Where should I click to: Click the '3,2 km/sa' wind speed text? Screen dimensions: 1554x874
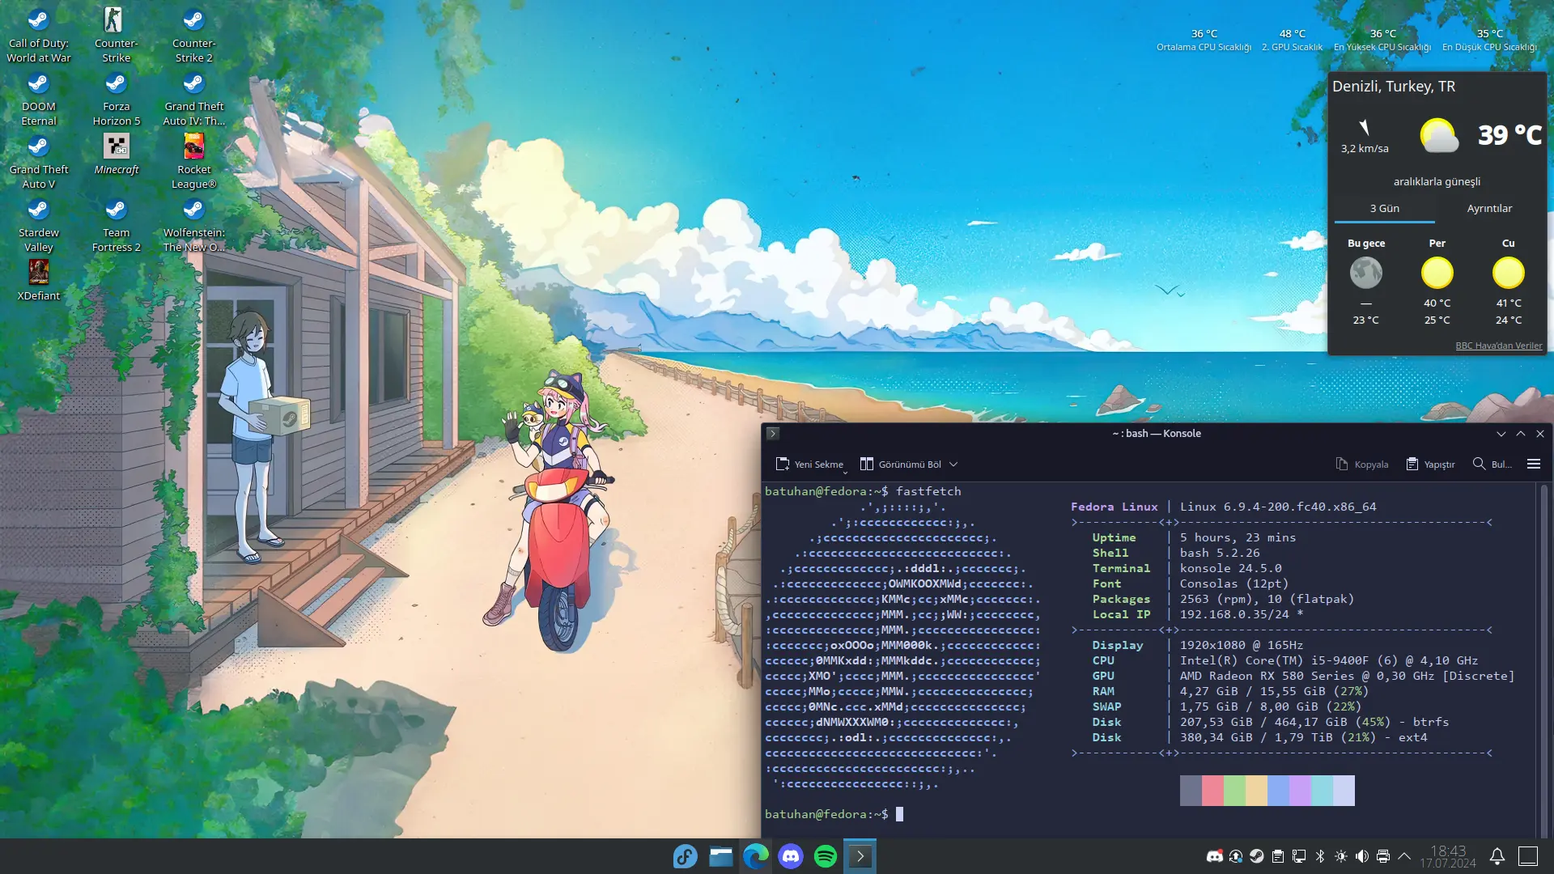[x=1365, y=149]
